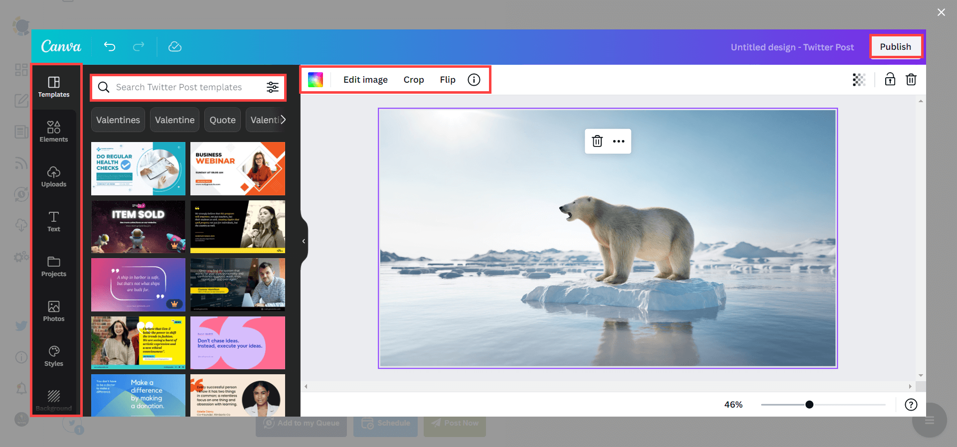The height and width of the screenshot is (447, 957).
Task: Toggle the lock icon in the toolbar
Action: (x=890, y=79)
